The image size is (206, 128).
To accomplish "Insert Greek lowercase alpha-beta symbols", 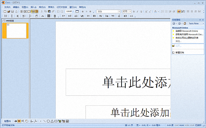I will click(70, 16).
